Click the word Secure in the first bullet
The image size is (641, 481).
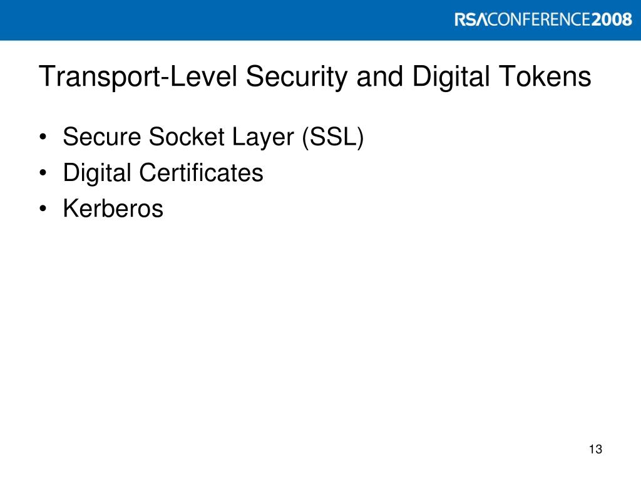point(102,137)
